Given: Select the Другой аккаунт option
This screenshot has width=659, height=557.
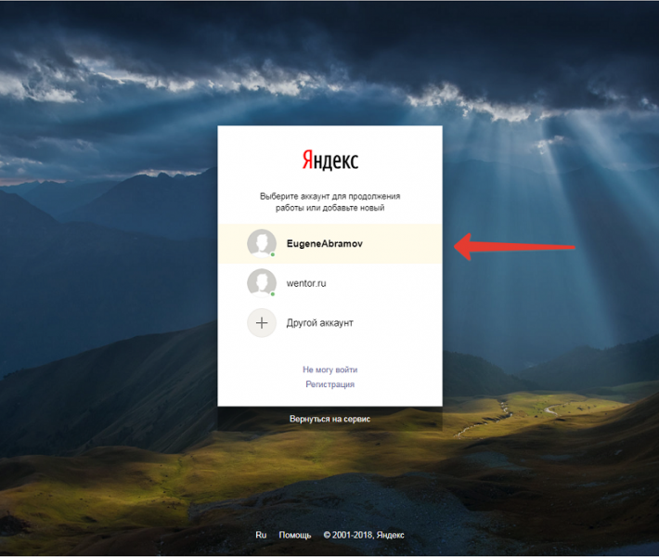Looking at the screenshot, I should 320,323.
